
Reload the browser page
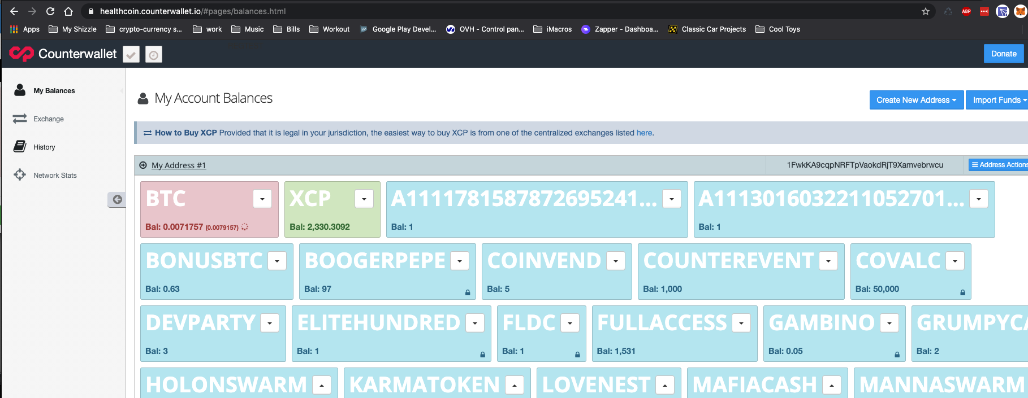point(50,11)
